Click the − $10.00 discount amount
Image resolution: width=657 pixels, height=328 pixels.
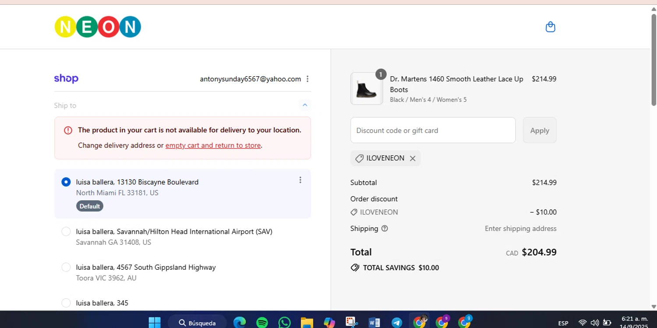(543, 212)
